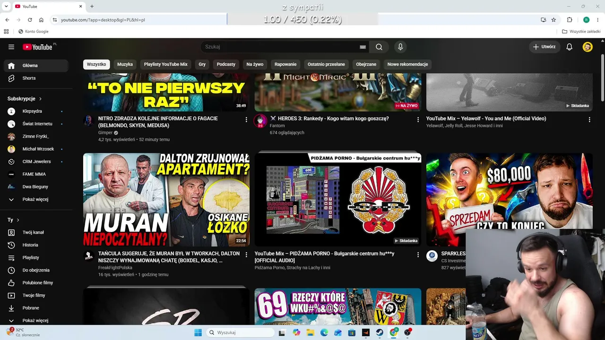
Task: Open options for the PIDŻAMA PORNO mix
Action: (x=418, y=255)
